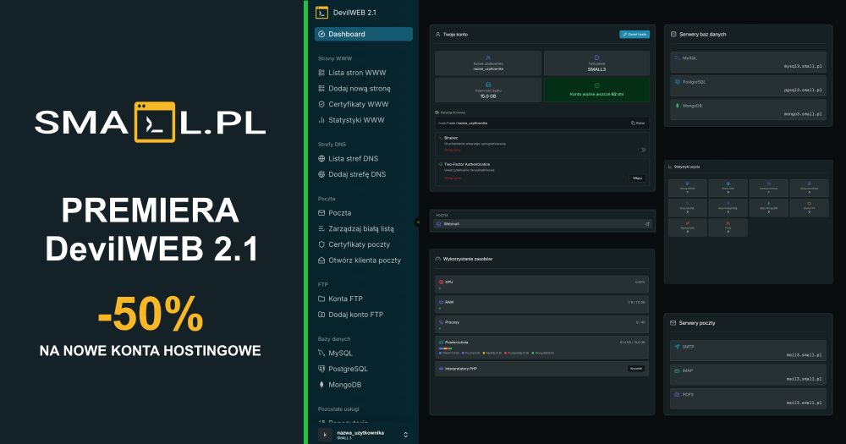Click Włącz for Two-Factor Authentication

(637, 178)
